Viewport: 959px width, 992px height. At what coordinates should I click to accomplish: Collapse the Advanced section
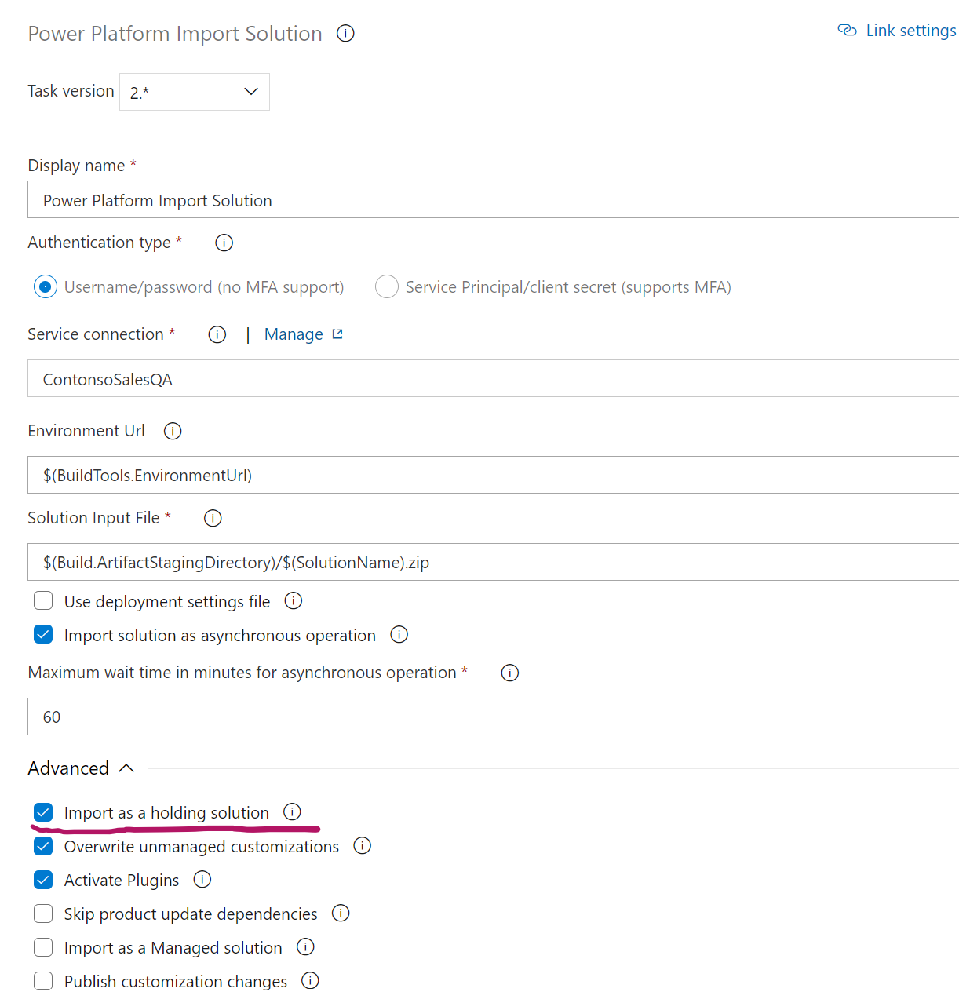coord(126,768)
